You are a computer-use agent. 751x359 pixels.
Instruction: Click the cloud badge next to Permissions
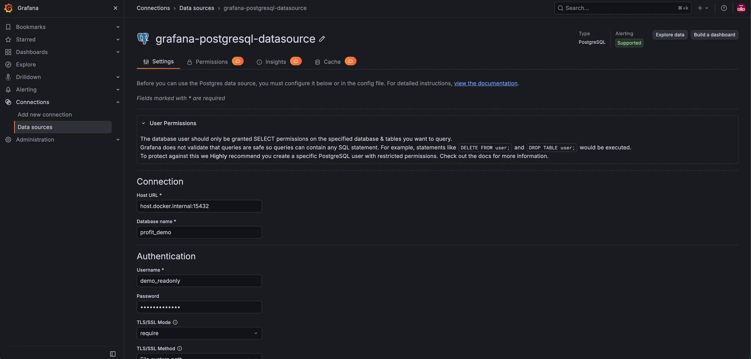238,61
